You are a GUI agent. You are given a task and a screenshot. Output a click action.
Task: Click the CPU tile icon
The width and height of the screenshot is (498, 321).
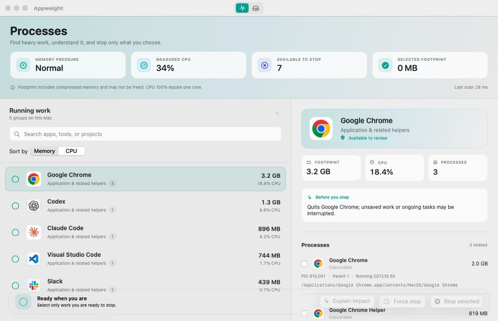[372, 162]
